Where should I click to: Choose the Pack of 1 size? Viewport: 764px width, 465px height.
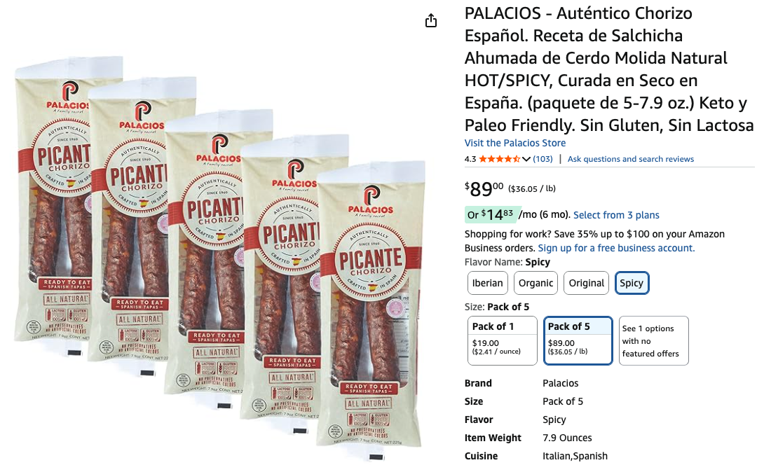[503, 341]
